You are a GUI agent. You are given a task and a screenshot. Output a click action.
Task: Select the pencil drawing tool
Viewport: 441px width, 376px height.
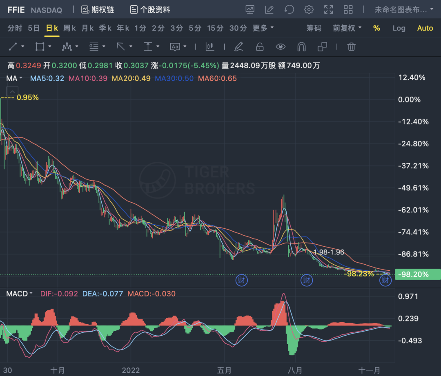[x=239, y=47]
